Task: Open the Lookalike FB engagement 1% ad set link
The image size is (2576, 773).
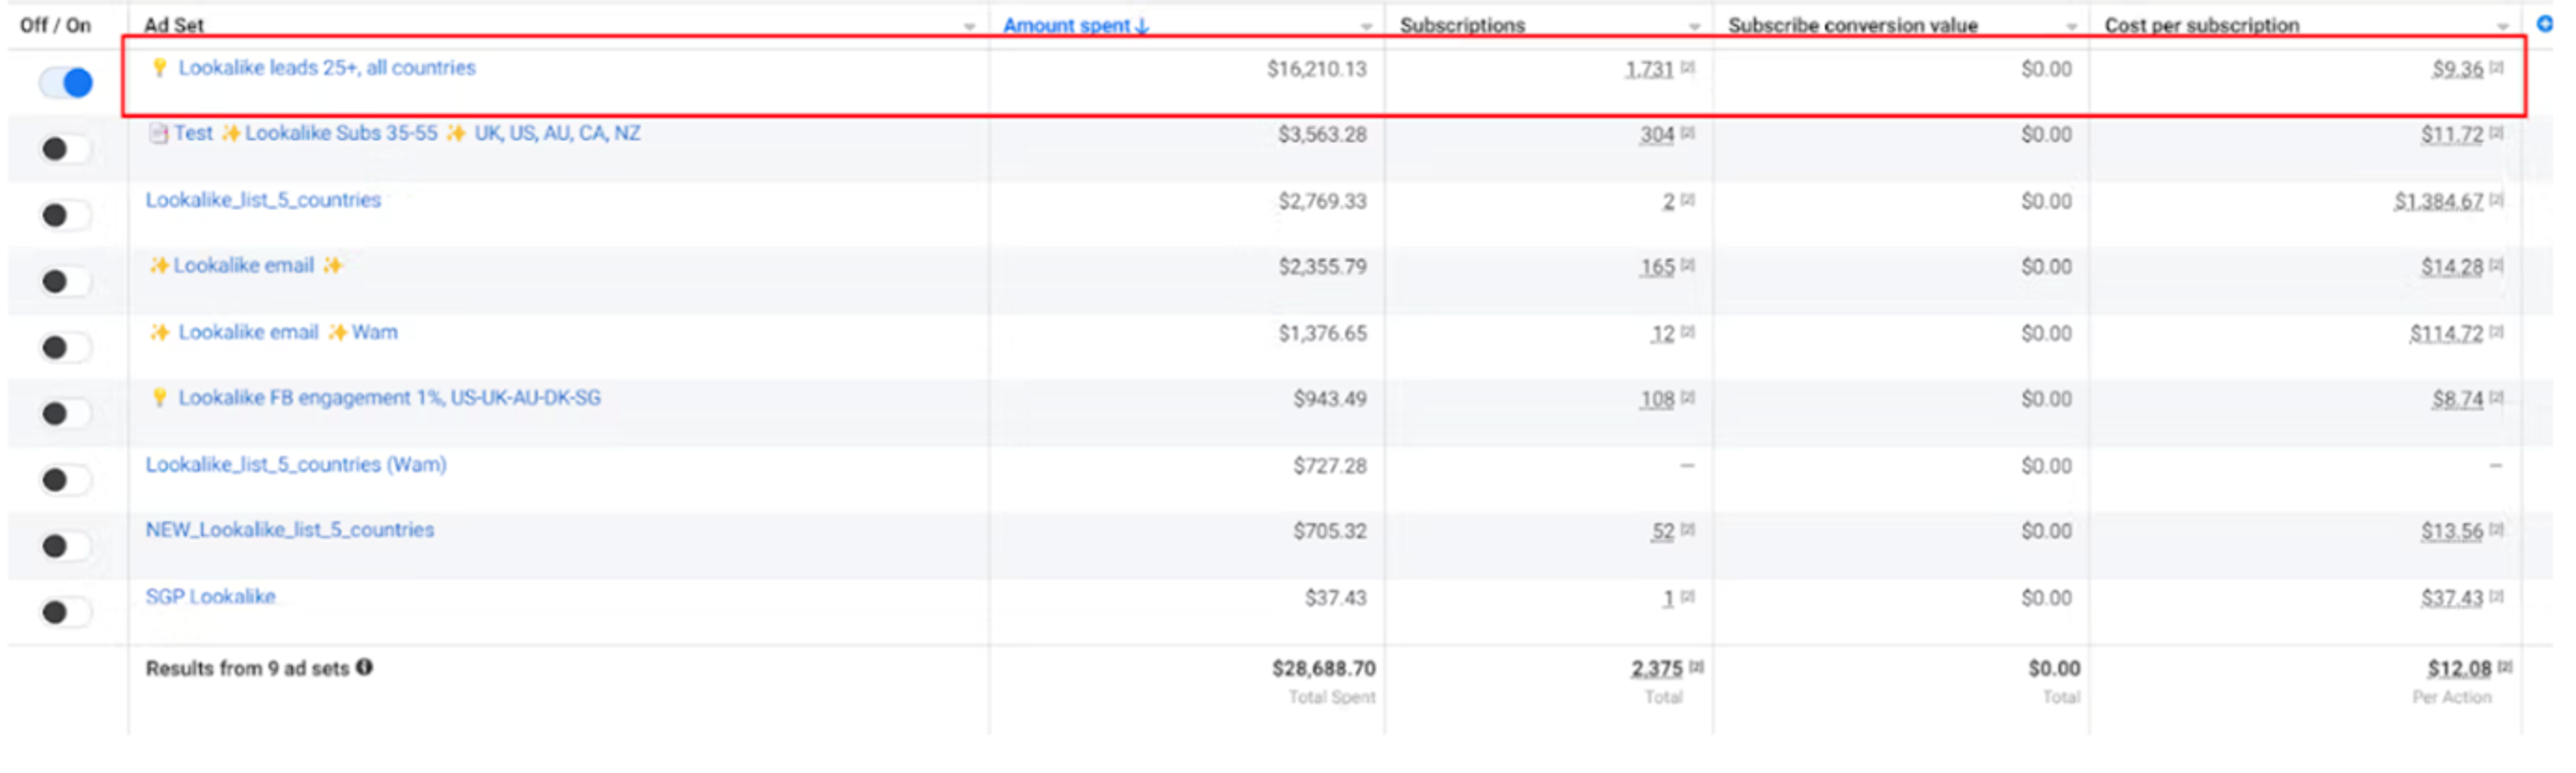Action: (x=389, y=398)
